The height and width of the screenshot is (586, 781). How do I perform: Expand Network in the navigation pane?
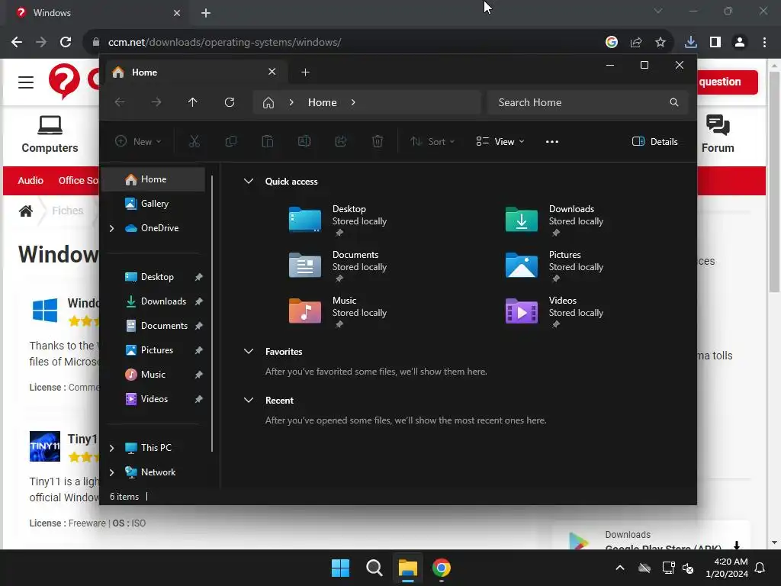click(x=111, y=472)
